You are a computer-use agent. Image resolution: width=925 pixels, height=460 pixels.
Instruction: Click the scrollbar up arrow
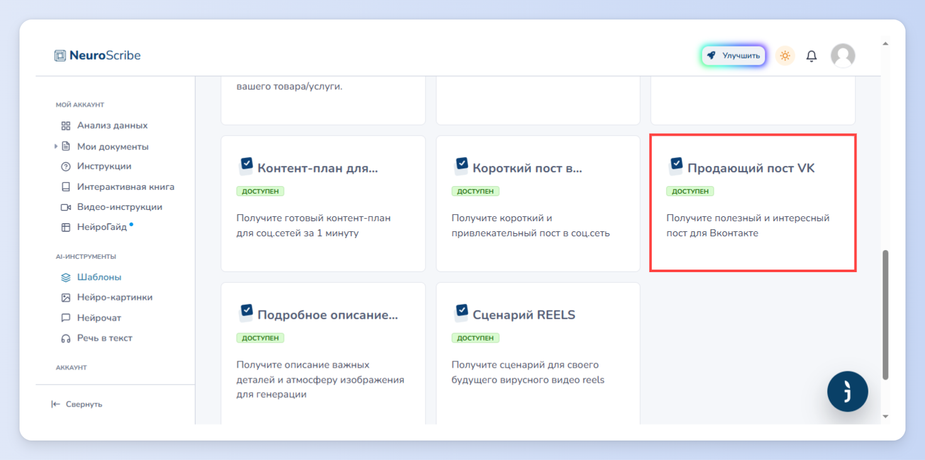[885, 44]
